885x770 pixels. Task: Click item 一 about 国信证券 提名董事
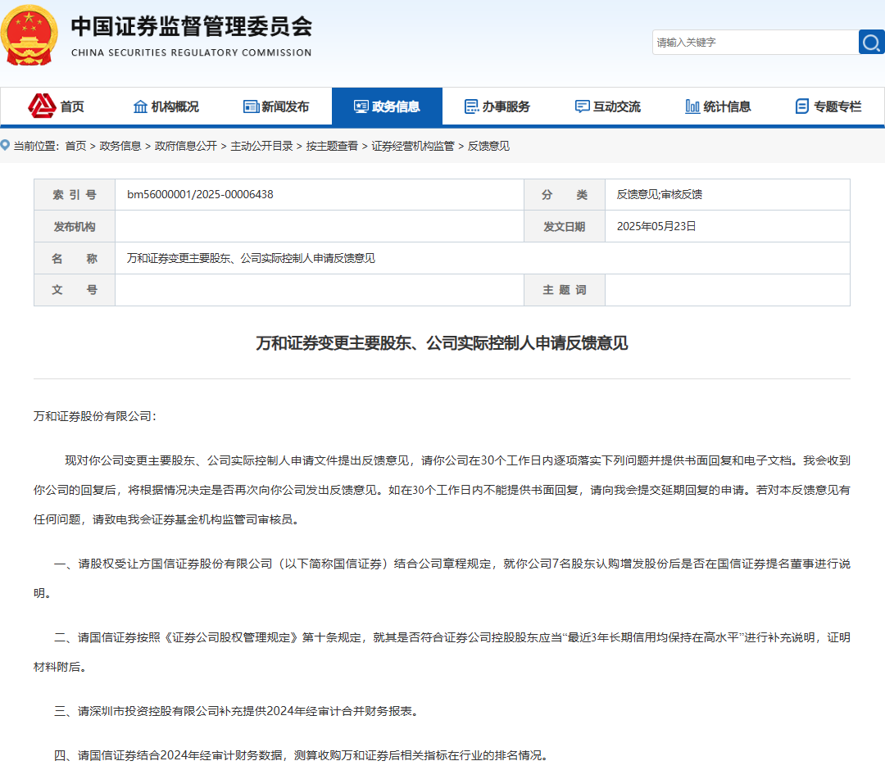coord(442,578)
